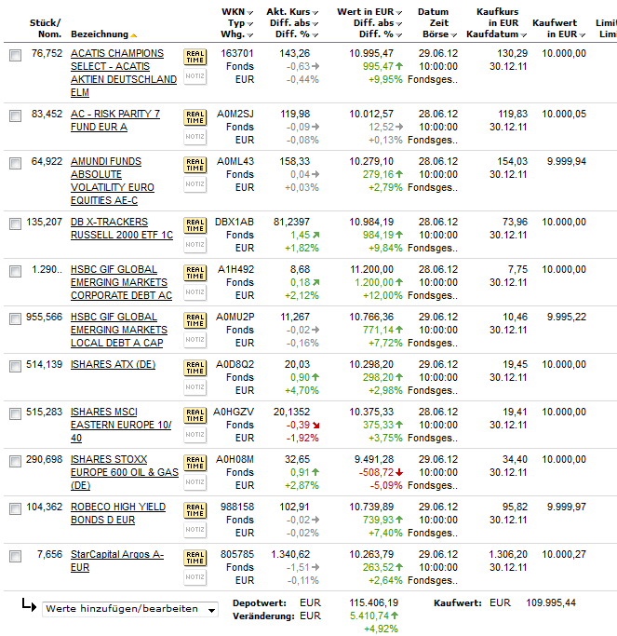This screenshot has width=617, height=636.
Task: Open Notiz icon for ACATIS Champions Select
Action: point(195,76)
